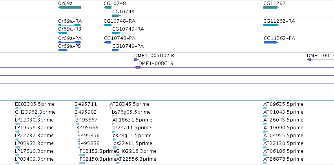Click the DME1-005O02.R purple feature
This screenshot has width=334, height=165.
coord(136,60)
